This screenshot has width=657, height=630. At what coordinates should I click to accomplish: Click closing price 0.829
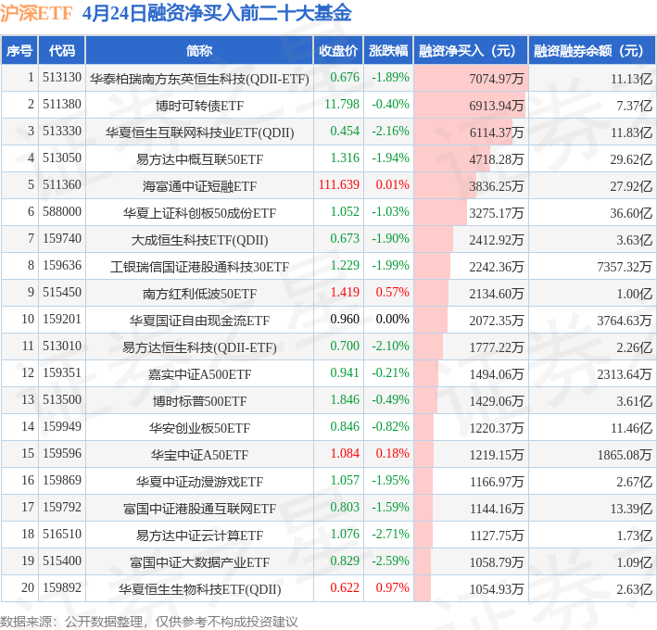click(345, 561)
